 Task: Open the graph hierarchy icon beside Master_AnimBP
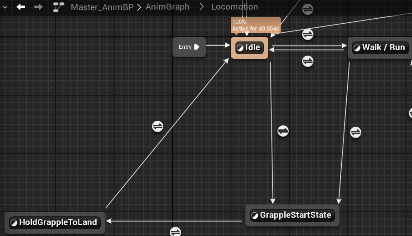58,7
